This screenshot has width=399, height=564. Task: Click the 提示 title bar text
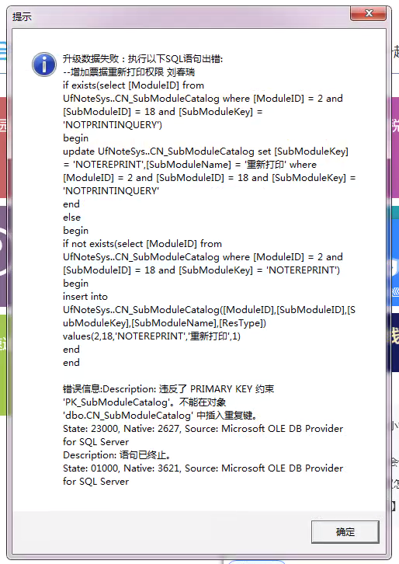[22, 16]
